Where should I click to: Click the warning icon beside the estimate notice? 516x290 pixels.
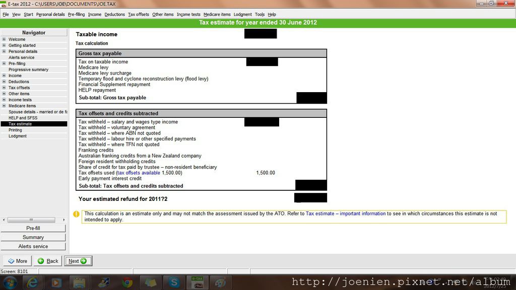[76, 214]
